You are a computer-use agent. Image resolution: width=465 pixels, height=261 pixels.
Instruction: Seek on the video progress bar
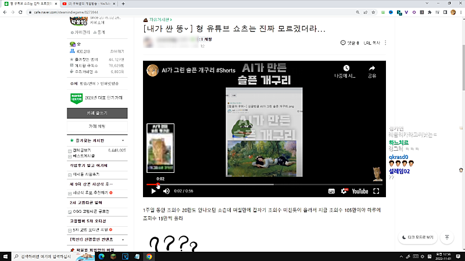[x=264, y=184]
